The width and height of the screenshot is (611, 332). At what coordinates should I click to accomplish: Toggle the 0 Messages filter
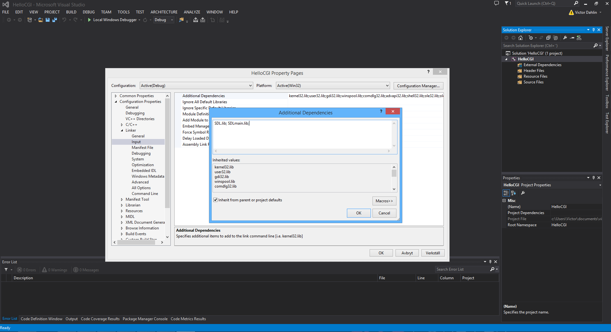tap(86, 270)
